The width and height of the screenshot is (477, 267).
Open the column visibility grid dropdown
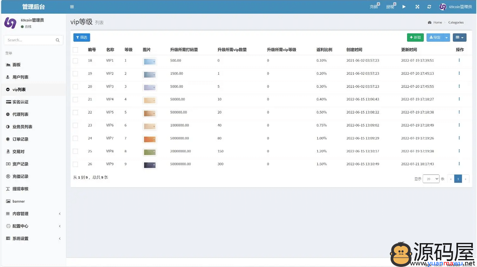460,38
